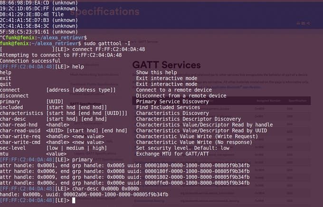Click the 'char-desc 0x000b 0x000b' command

(105, 188)
